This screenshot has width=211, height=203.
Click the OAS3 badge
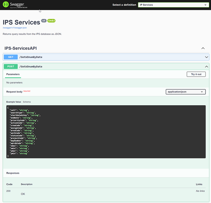click(x=51, y=21)
